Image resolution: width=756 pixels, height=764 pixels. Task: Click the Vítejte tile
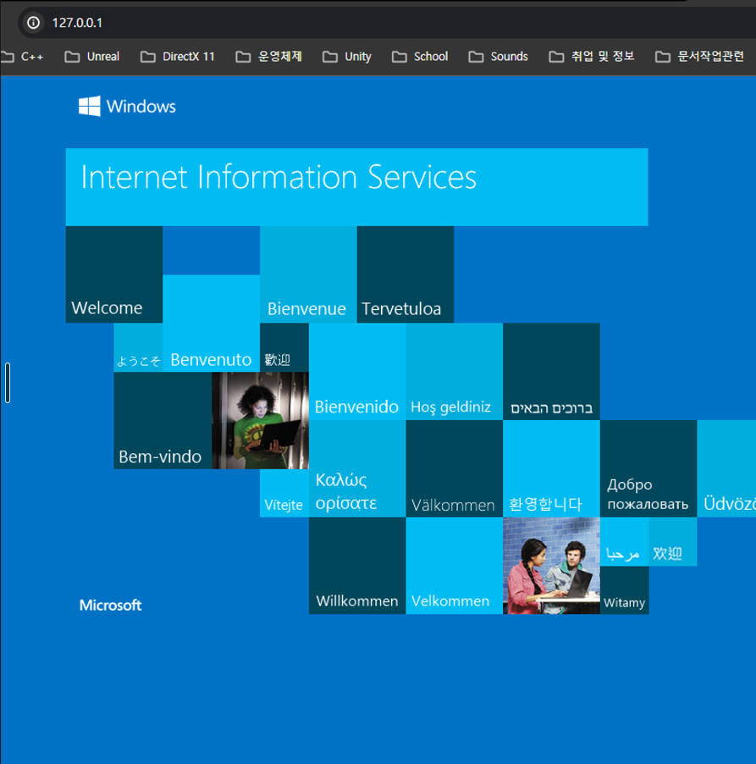pos(284,493)
